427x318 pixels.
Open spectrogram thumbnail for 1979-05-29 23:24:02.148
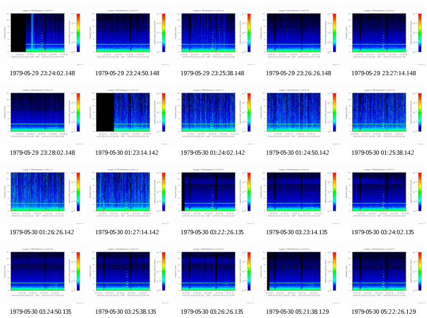point(42,36)
